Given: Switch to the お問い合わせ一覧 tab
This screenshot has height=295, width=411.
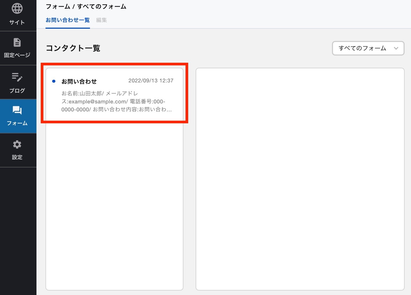Looking at the screenshot, I should [68, 20].
